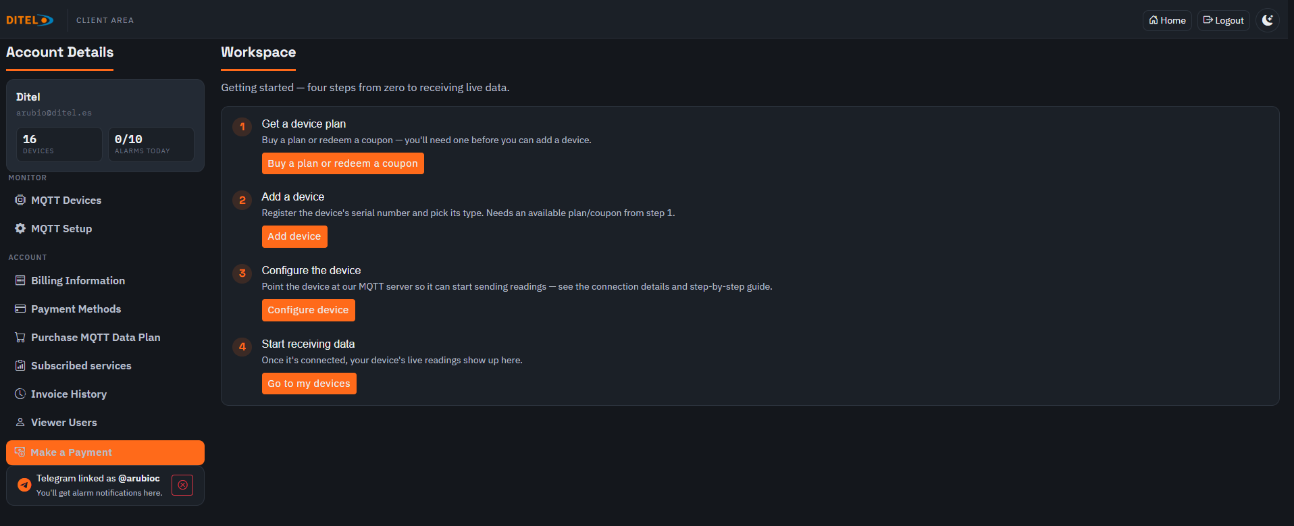Image resolution: width=1294 pixels, height=526 pixels.
Task: Click the Billing Information list icon
Action: tap(20, 280)
